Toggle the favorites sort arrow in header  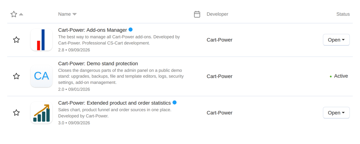pos(21,14)
